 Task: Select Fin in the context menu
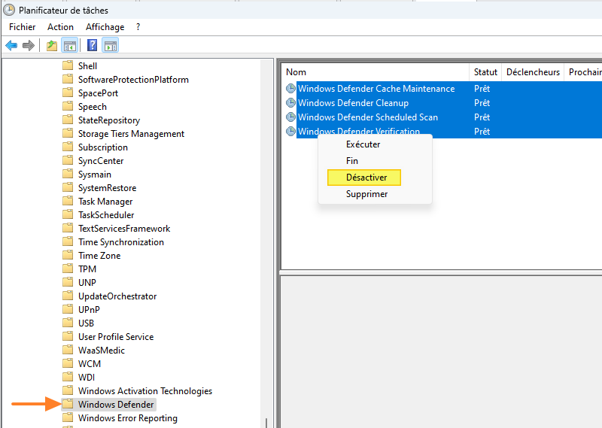point(352,161)
